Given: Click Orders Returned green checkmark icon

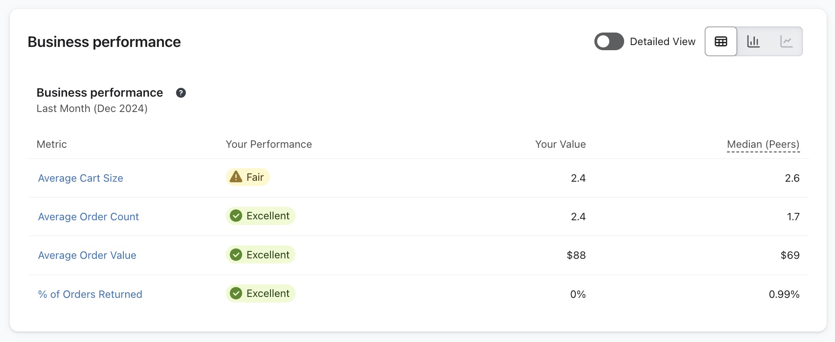Looking at the screenshot, I should [236, 294].
